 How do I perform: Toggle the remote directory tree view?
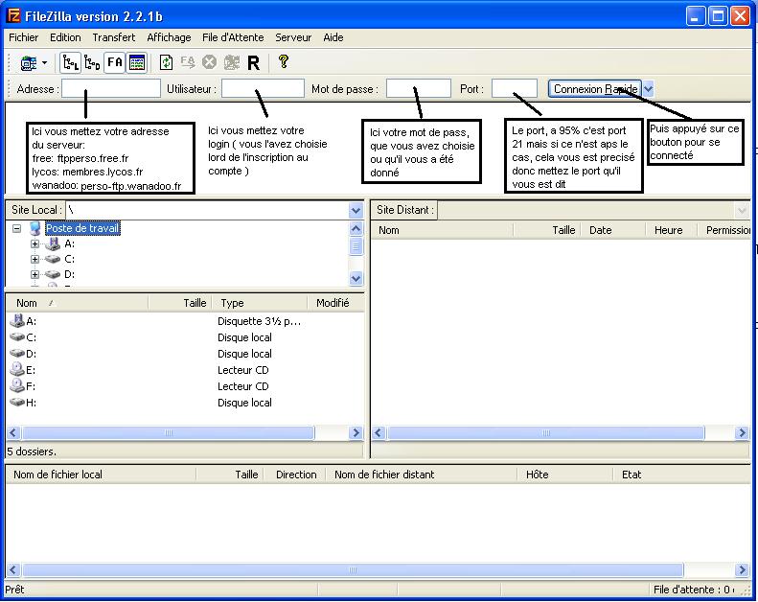tap(92, 63)
